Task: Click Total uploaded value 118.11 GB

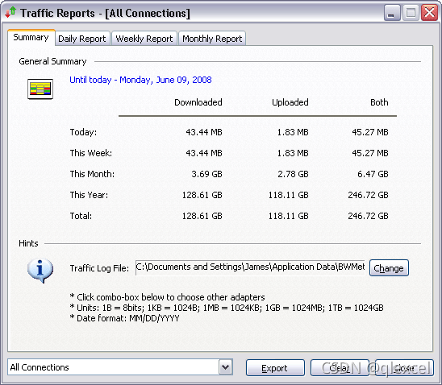Action: point(289,216)
